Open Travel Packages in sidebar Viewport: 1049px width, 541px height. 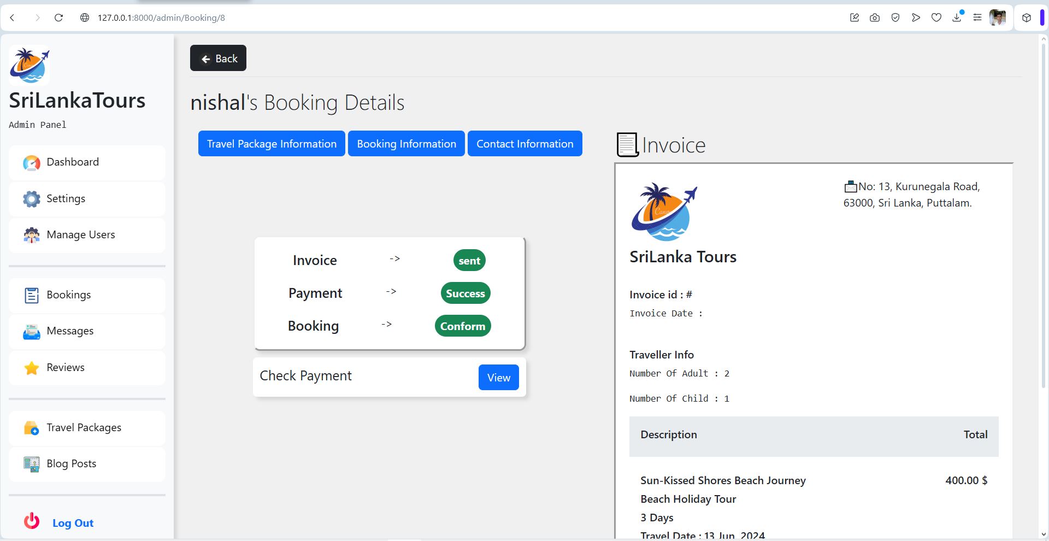(x=87, y=428)
